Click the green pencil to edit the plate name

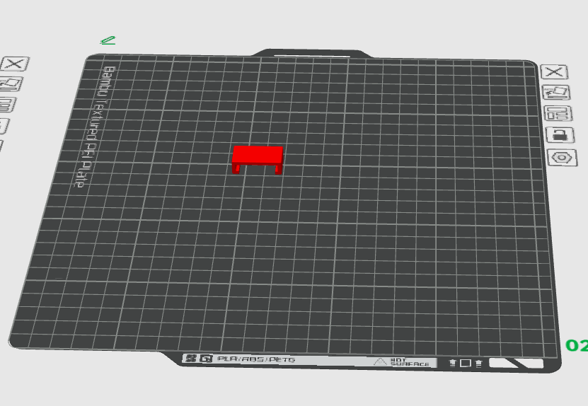coord(108,40)
